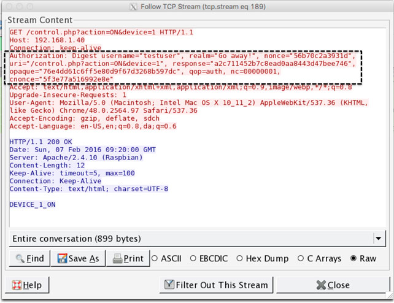The image size is (394, 303).
Task: Click the X11 icon in title bar
Action: tap(133, 7)
